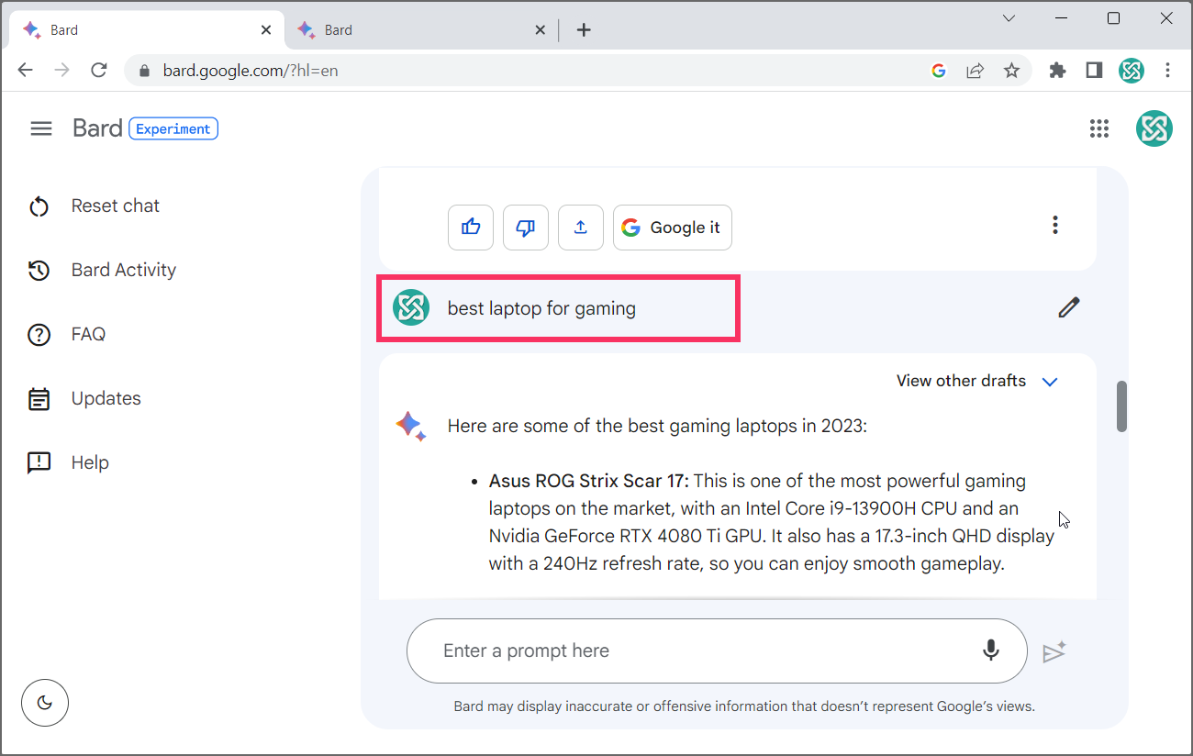Viewport: 1193px width, 756px height.
Task: Toggle the Chrome side panel icon
Action: pyautogui.click(x=1094, y=71)
